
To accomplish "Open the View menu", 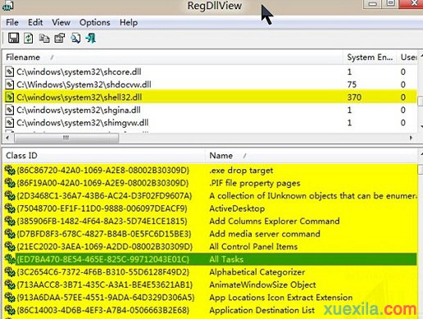I will tap(61, 22).
